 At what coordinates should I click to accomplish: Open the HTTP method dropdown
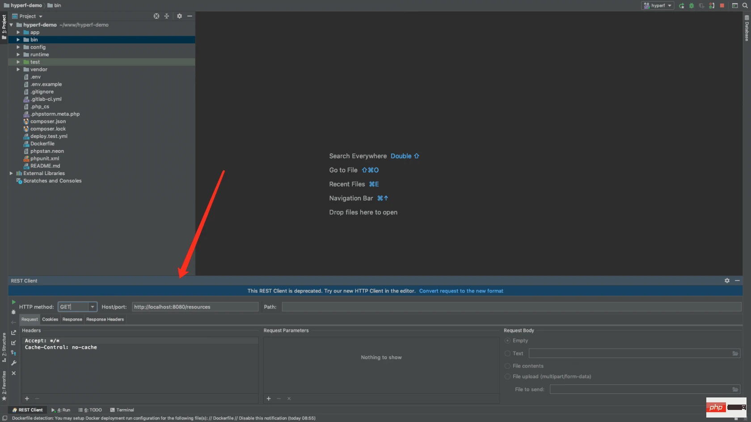tap(93, 307)
